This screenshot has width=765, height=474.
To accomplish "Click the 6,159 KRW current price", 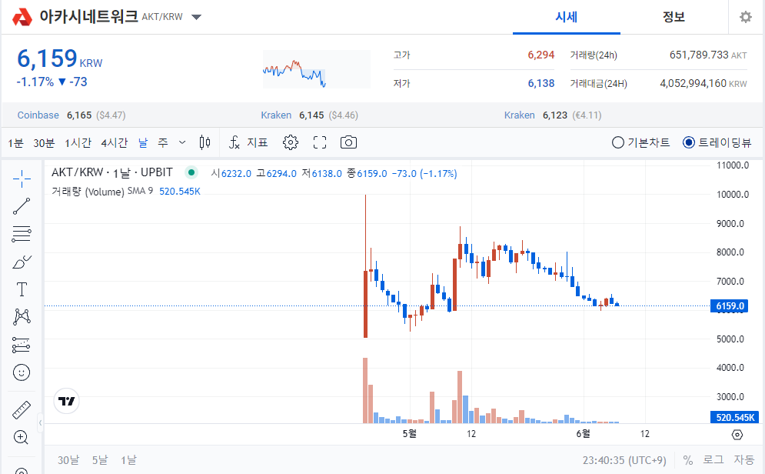I will 59,58.
